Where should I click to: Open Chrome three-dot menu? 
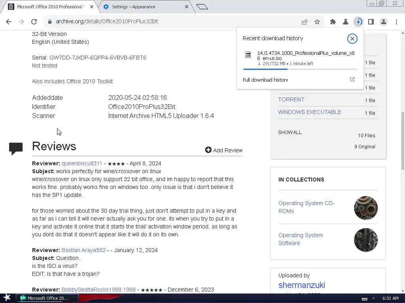coord(396,22)
